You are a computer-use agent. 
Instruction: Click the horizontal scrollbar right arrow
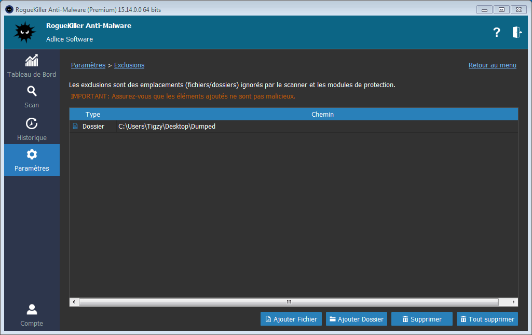click(514, 302)
